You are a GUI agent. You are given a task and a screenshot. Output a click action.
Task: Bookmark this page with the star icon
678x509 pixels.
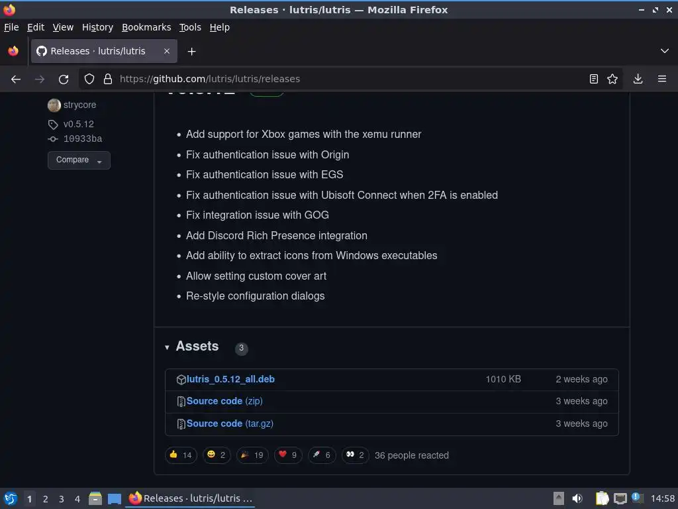612,79
